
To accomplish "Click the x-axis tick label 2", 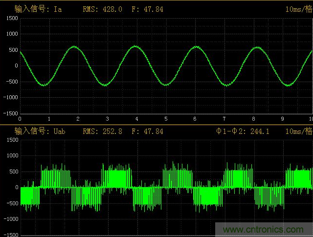I will pyautogui.click(x=78, y=119).
